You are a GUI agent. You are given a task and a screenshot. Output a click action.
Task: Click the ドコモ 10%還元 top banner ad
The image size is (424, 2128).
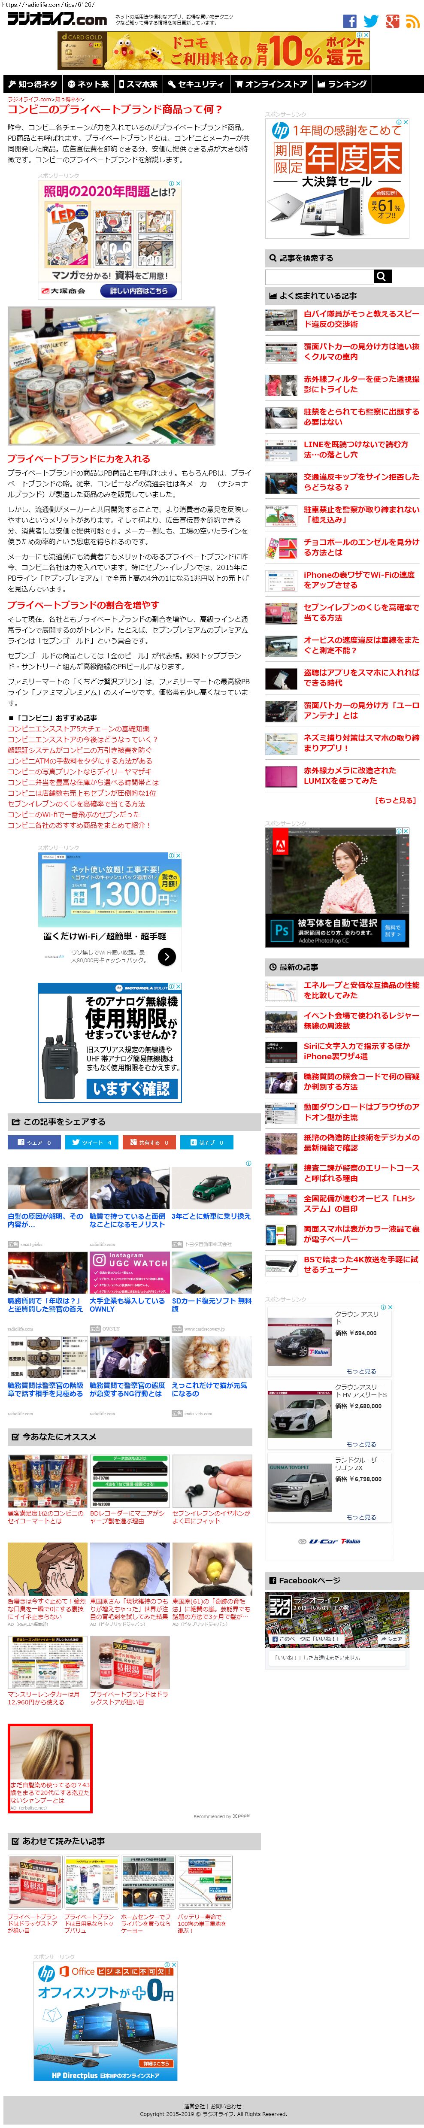pyautogui.click(x=213, y=51)
